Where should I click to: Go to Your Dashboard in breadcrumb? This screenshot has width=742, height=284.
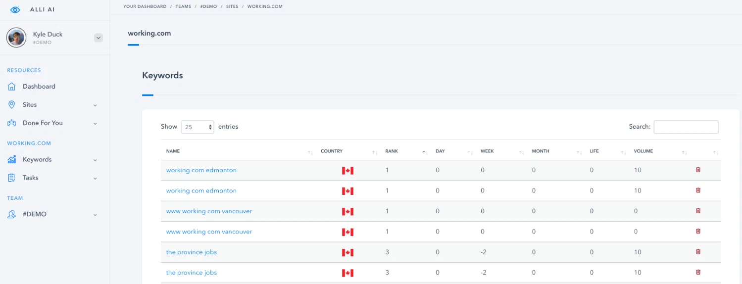[x=145, y=6]
